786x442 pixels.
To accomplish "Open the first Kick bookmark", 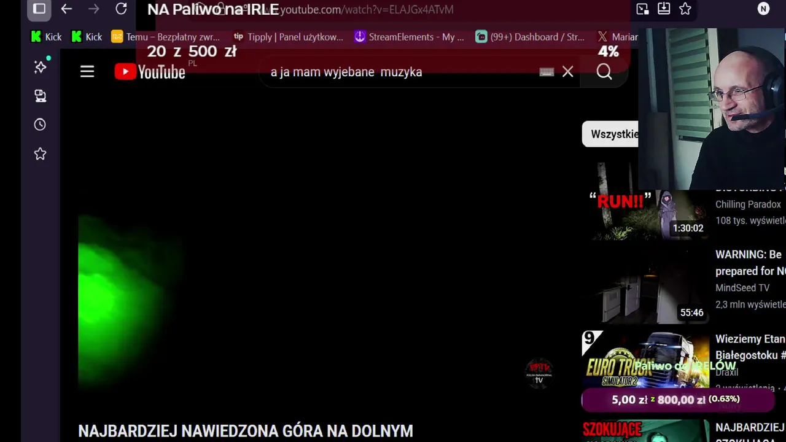I will pos(46,37).
